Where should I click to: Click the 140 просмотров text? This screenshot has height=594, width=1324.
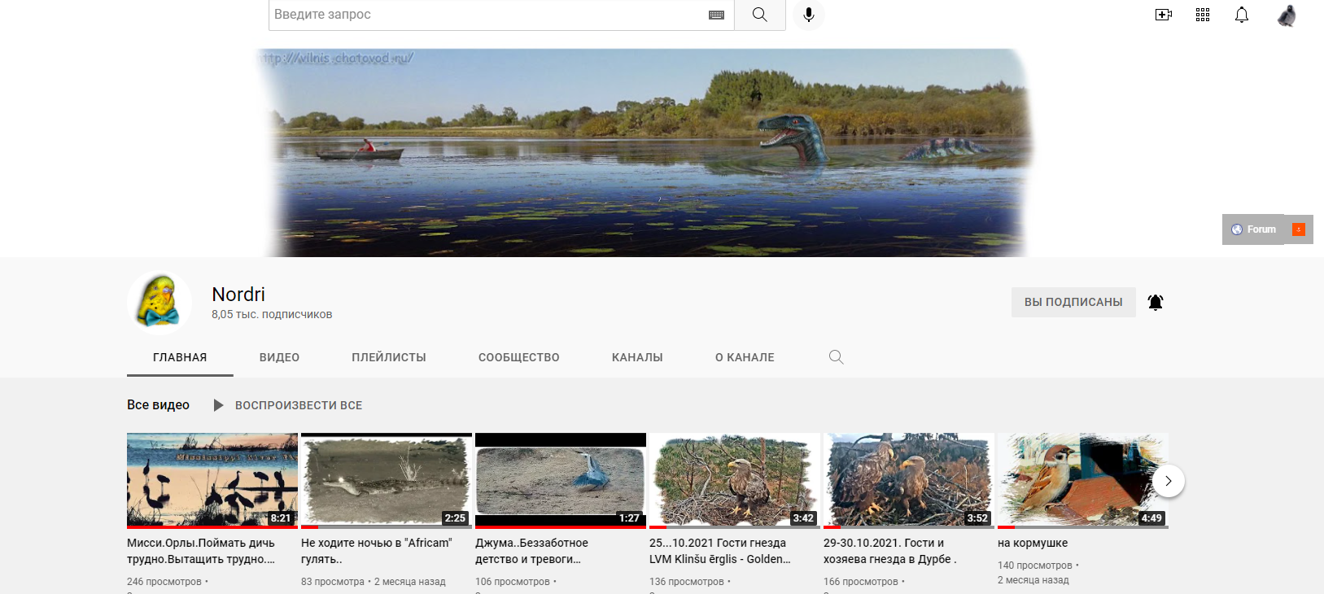coord(1035,565)
